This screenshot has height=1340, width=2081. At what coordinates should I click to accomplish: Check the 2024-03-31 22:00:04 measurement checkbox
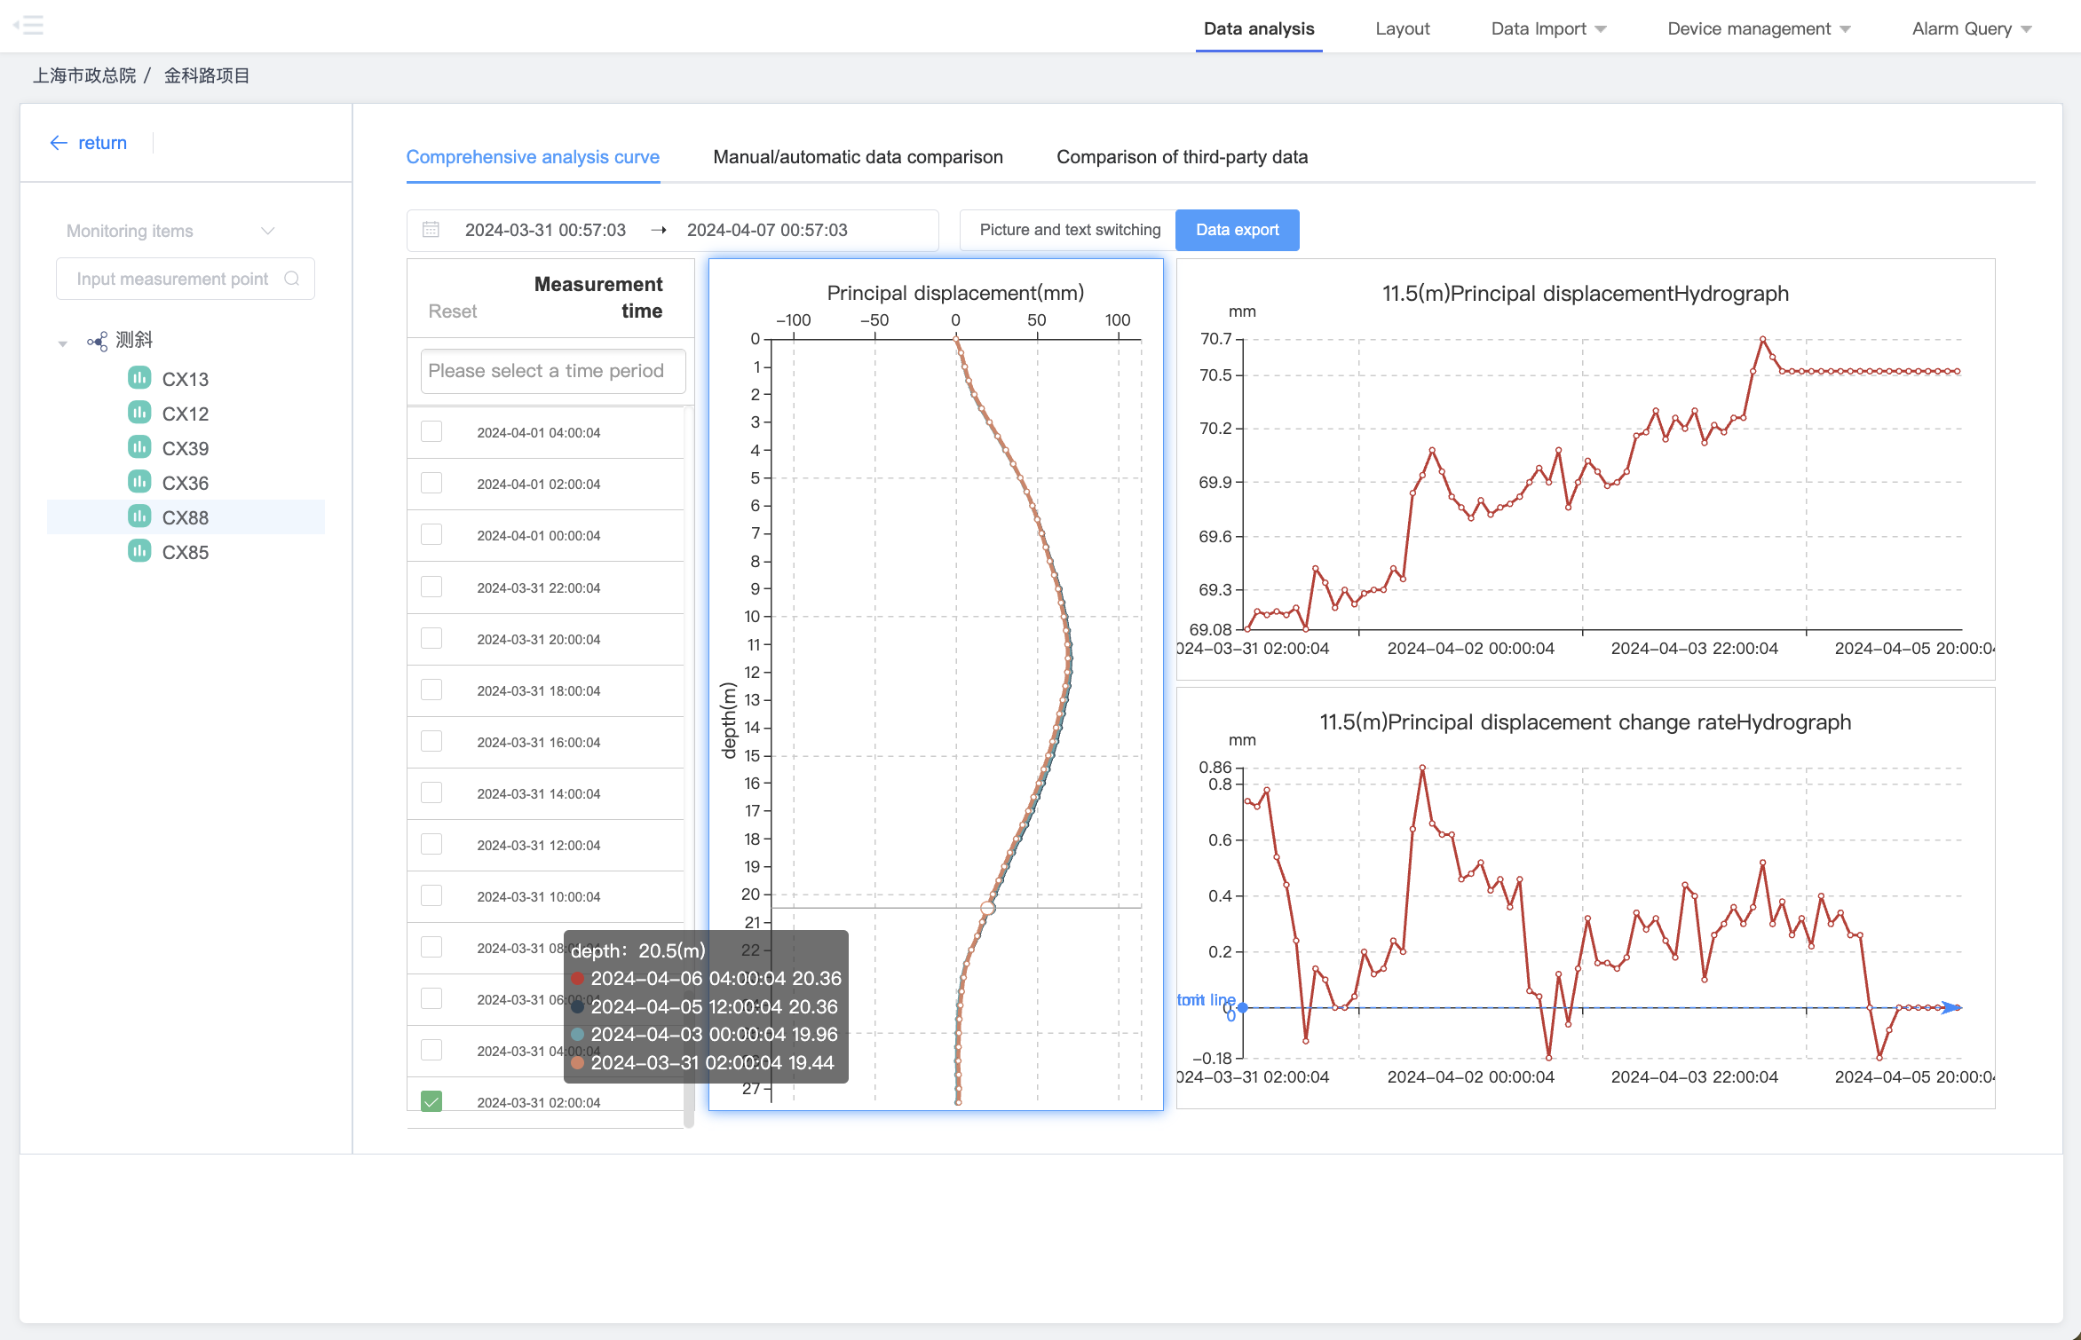(x=431, y=587)
